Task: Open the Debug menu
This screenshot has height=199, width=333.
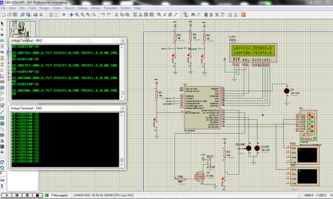Action: click(82, 8)
